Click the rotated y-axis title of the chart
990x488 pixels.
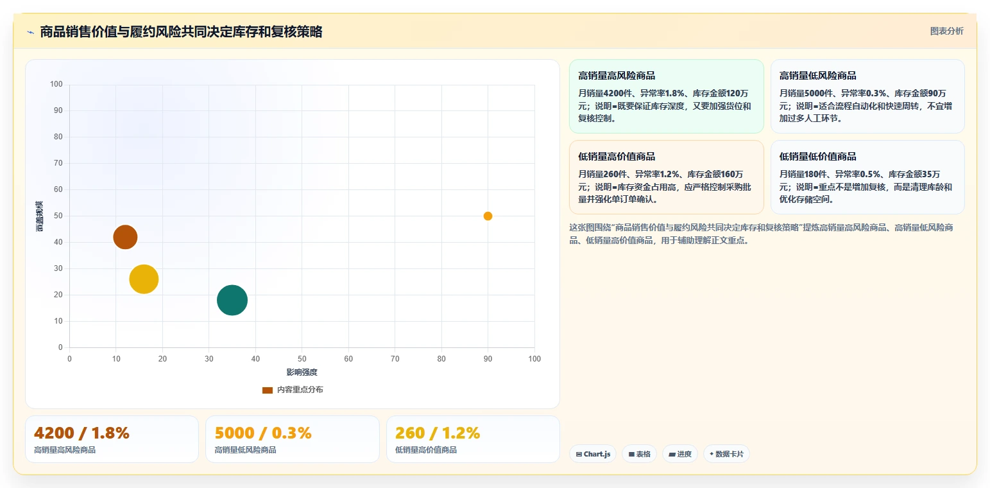(40, 216)
